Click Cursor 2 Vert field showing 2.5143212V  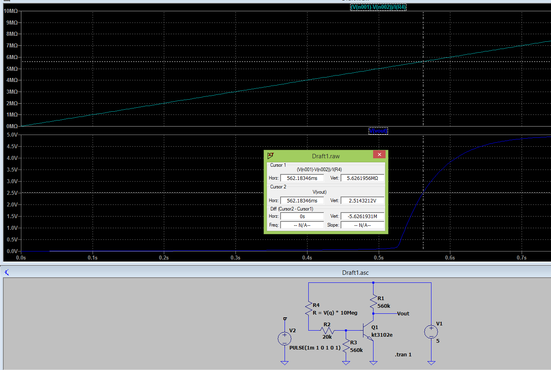click(362, 200)
